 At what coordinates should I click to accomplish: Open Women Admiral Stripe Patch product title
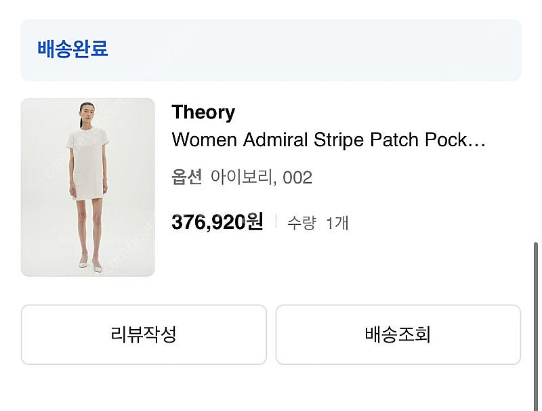click(x=329, y=140)
